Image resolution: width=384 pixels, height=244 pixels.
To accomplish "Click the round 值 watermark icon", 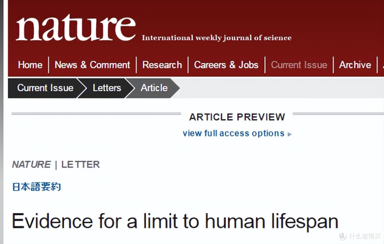I will (343, 236).
